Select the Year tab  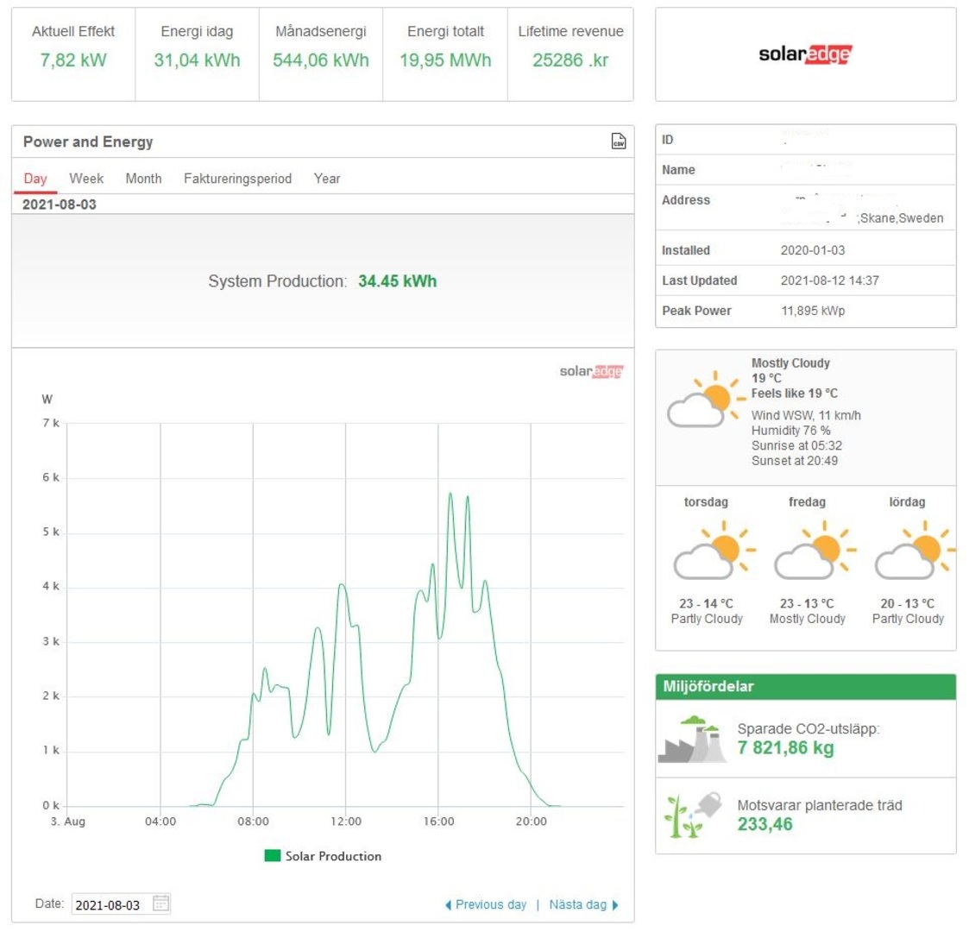327,179
